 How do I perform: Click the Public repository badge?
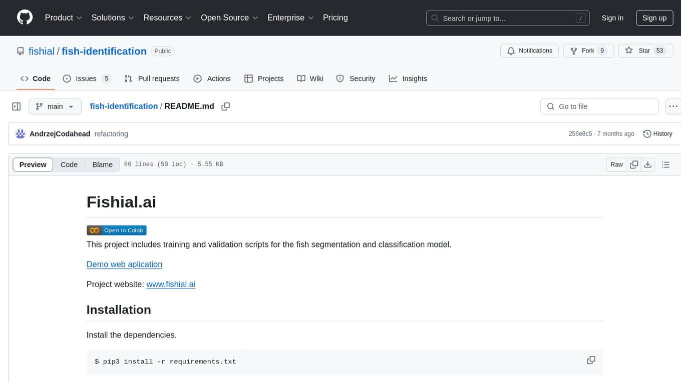pos(162,51)
